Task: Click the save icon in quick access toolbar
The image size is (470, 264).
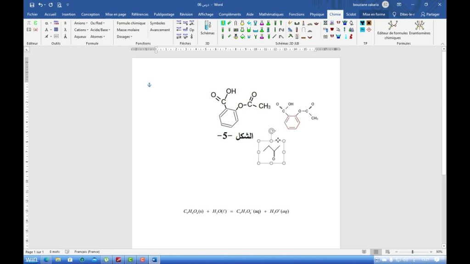Action: coord(32,5)
